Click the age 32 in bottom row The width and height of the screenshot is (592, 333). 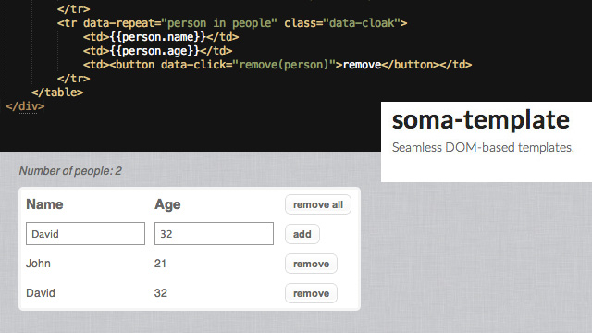[160, 293]
